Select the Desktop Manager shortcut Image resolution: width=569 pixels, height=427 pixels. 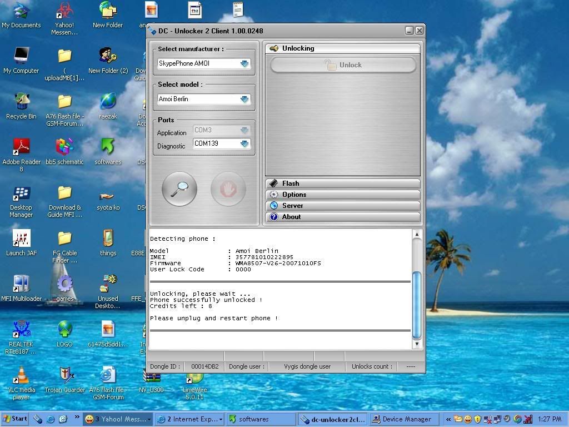click(22, 201)
